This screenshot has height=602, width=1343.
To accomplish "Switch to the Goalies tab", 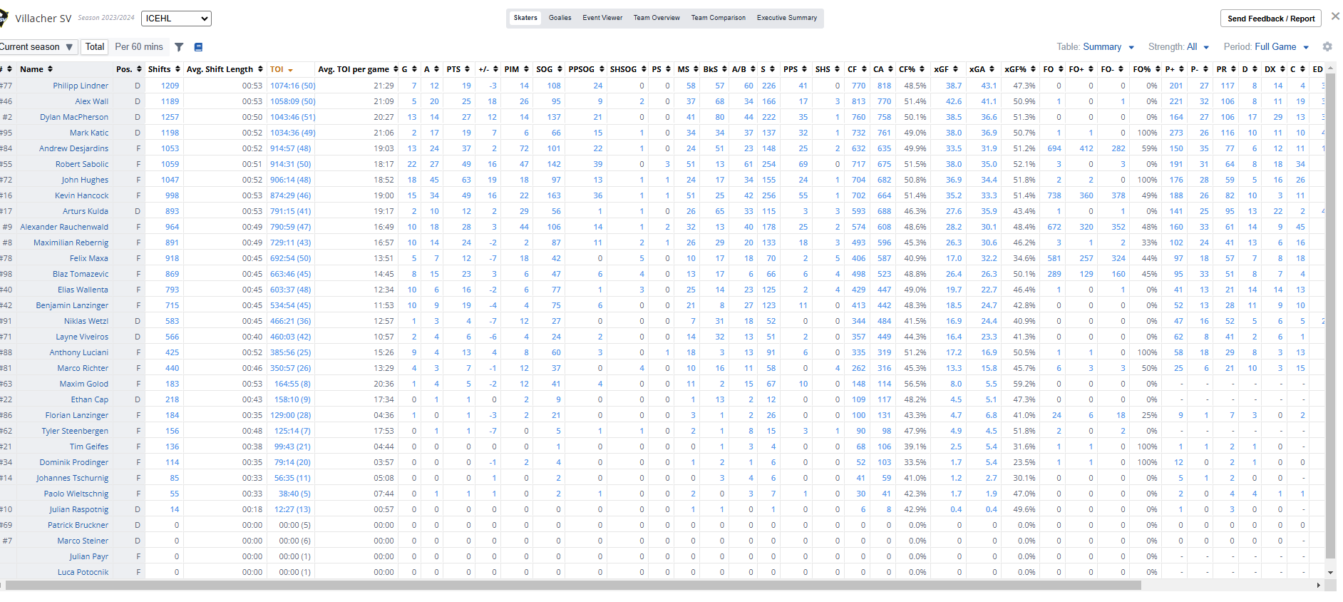I will [560, 18].
